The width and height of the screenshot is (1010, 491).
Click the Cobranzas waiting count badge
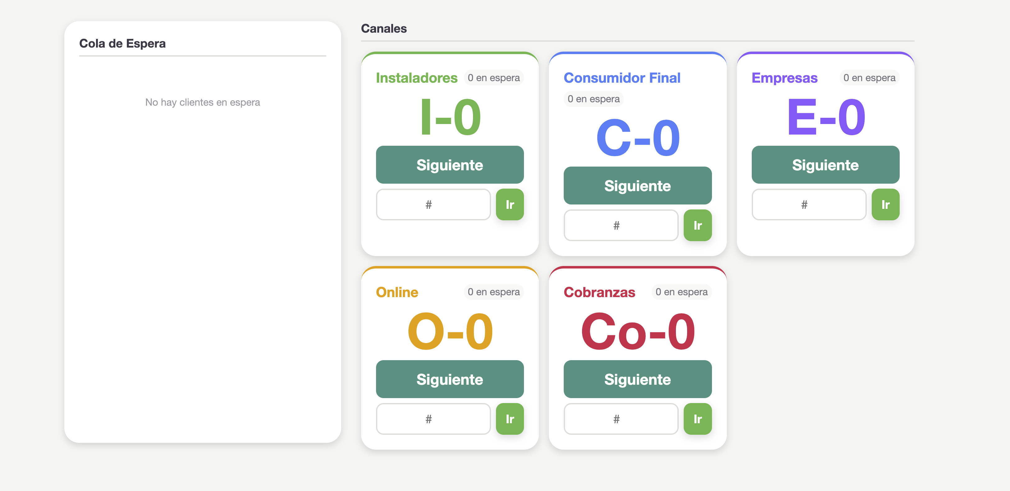(681, 292)
